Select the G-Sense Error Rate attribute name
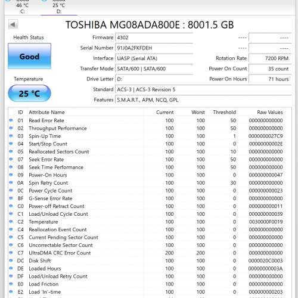298x298 pixels. (51, 198)
